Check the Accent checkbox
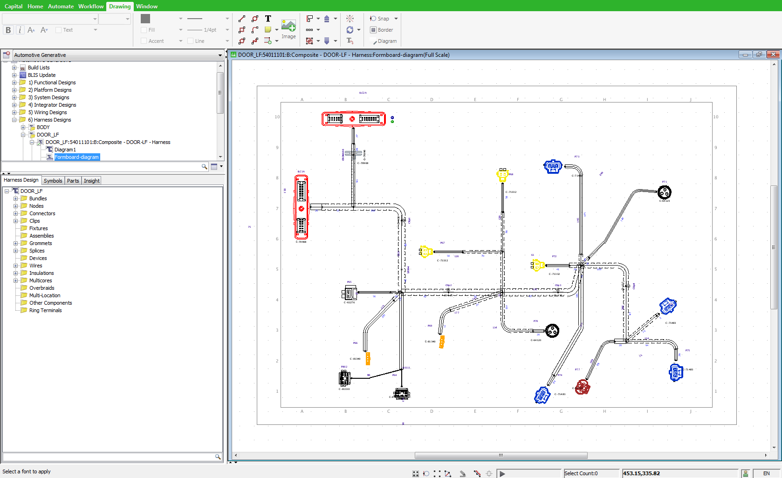The image size is (782, 478). pos(144,41)
